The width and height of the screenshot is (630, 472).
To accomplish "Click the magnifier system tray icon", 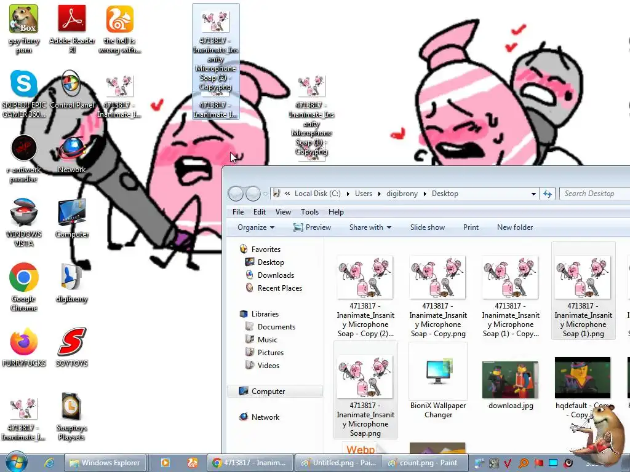I will pos(523,463).
